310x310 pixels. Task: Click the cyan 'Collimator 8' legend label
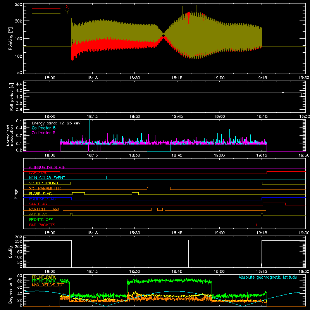[43, 128]
